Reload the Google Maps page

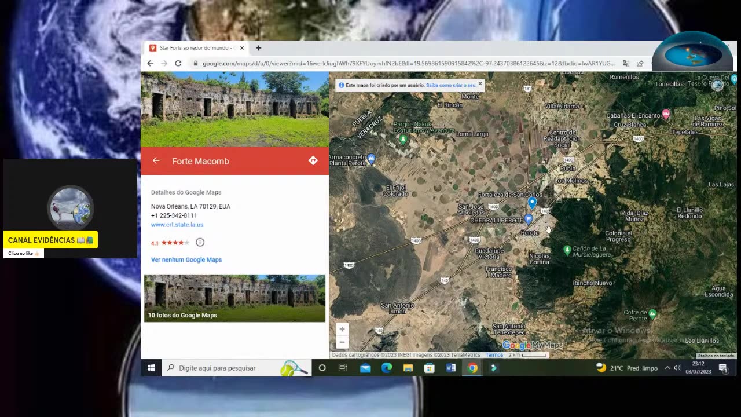178,63
